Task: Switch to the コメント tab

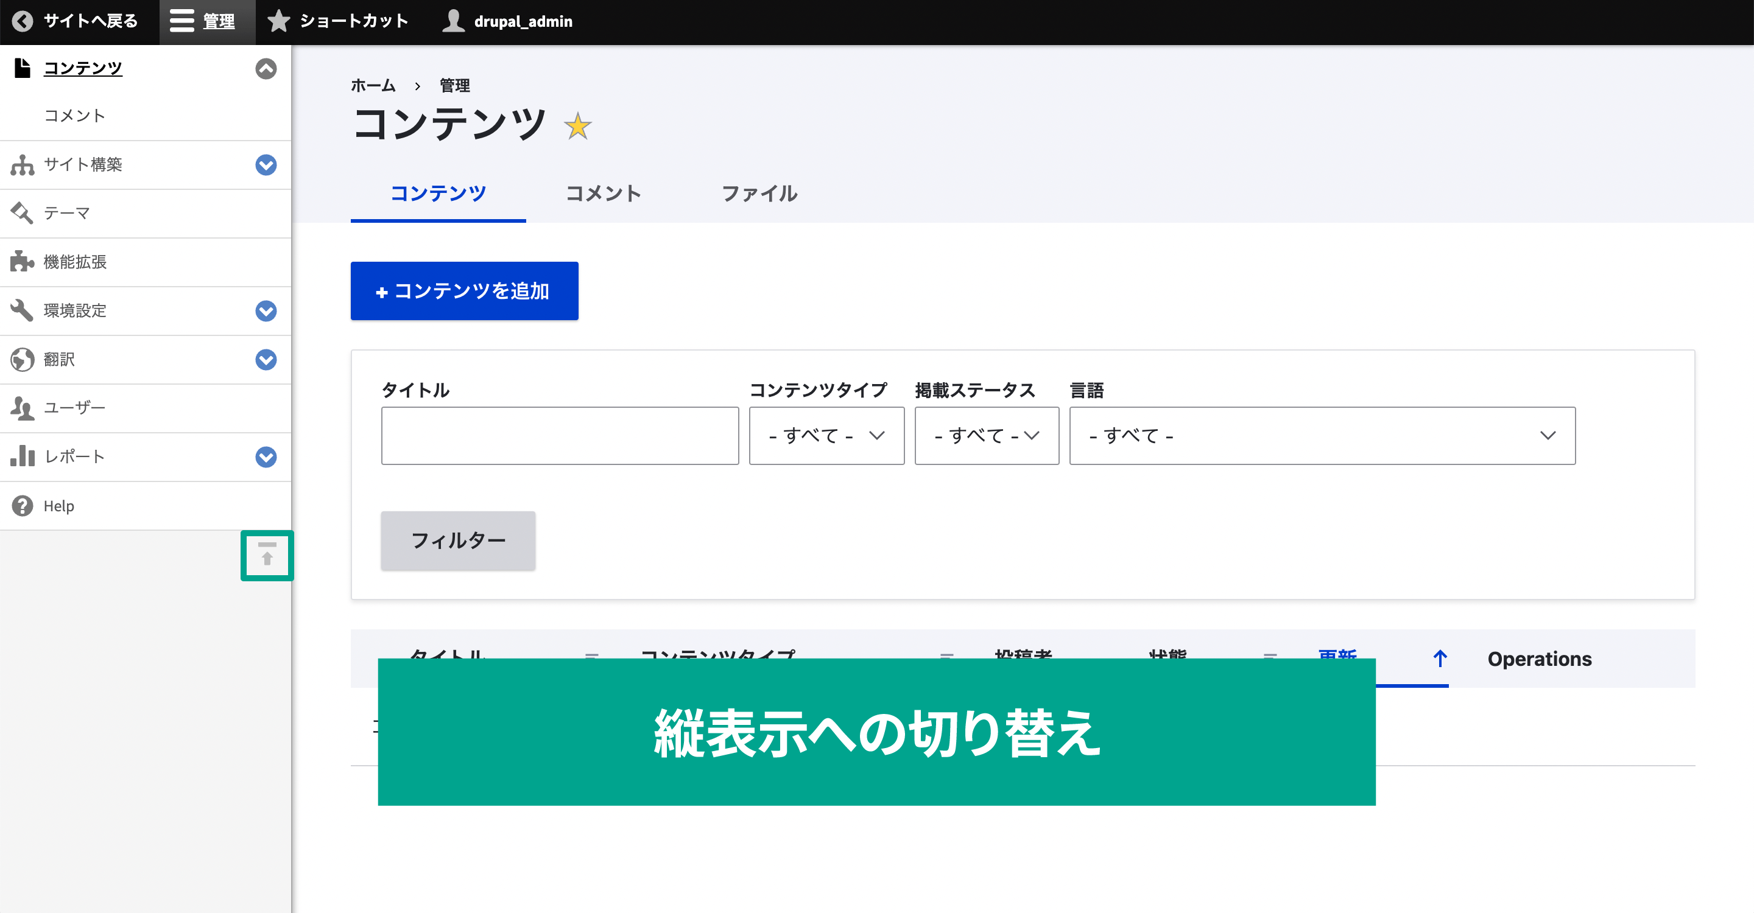Action: pos(604,194)
